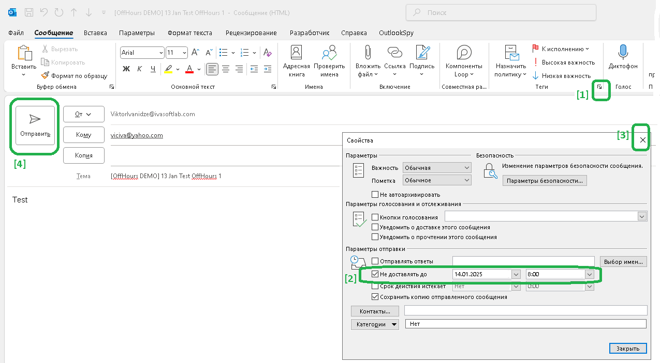Align text right
Image resolution: width=660 pixels, height=363 pixels.
pos(239,69)
